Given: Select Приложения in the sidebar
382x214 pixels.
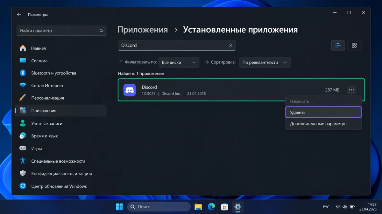Looking at the screenshot, I should 60,111.
